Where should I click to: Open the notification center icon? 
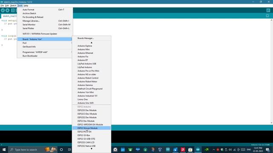(268, 150)
